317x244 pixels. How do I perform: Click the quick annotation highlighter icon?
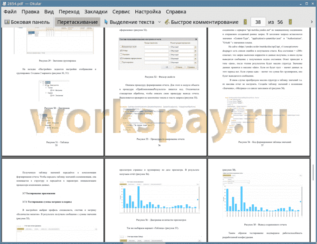(x=167, y=22)
